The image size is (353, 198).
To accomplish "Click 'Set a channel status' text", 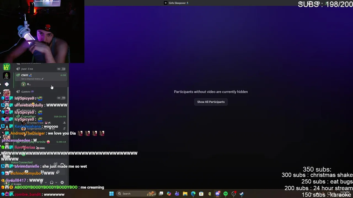I will tap(31, 79).
